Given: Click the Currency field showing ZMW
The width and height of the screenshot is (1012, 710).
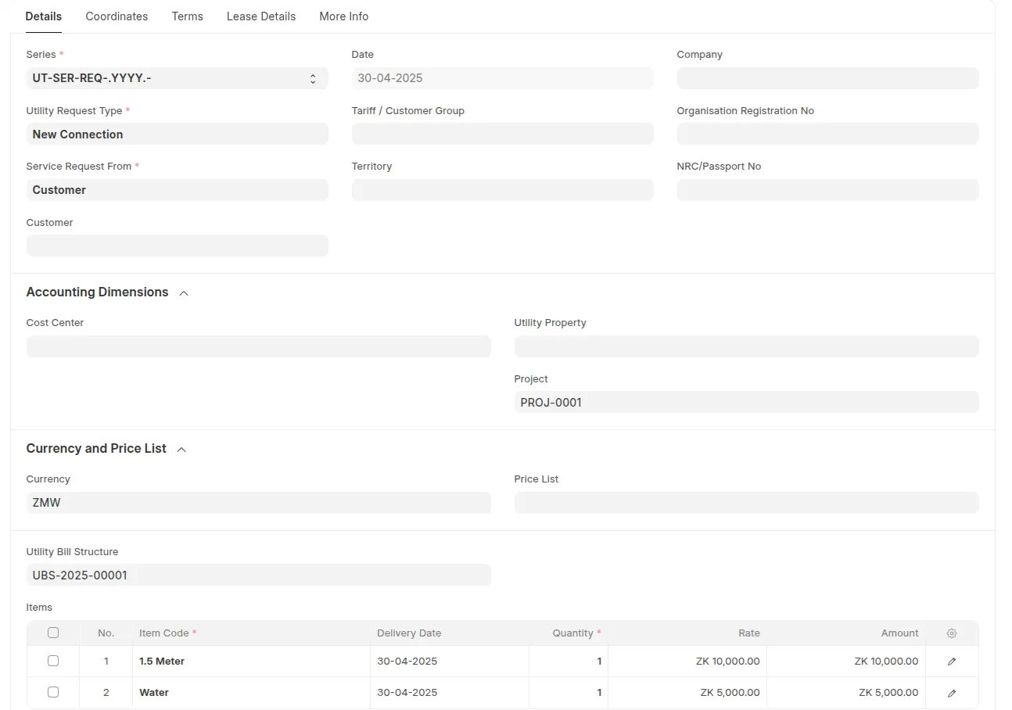Looking at the screenshot, I should [x=259, y=503].
